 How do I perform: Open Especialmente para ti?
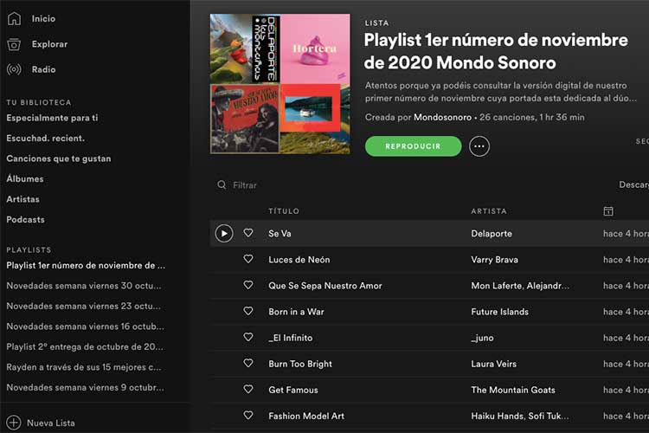(52, 118)
